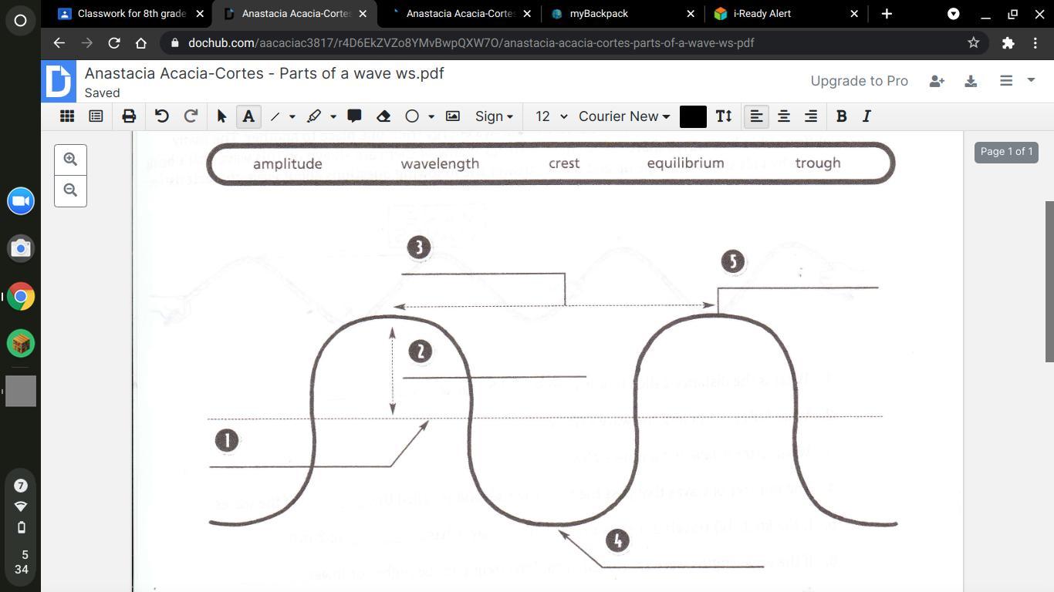Expand shape tool options arrow
The width and height of the screenshot is (1054, 592).
point(431,116)
